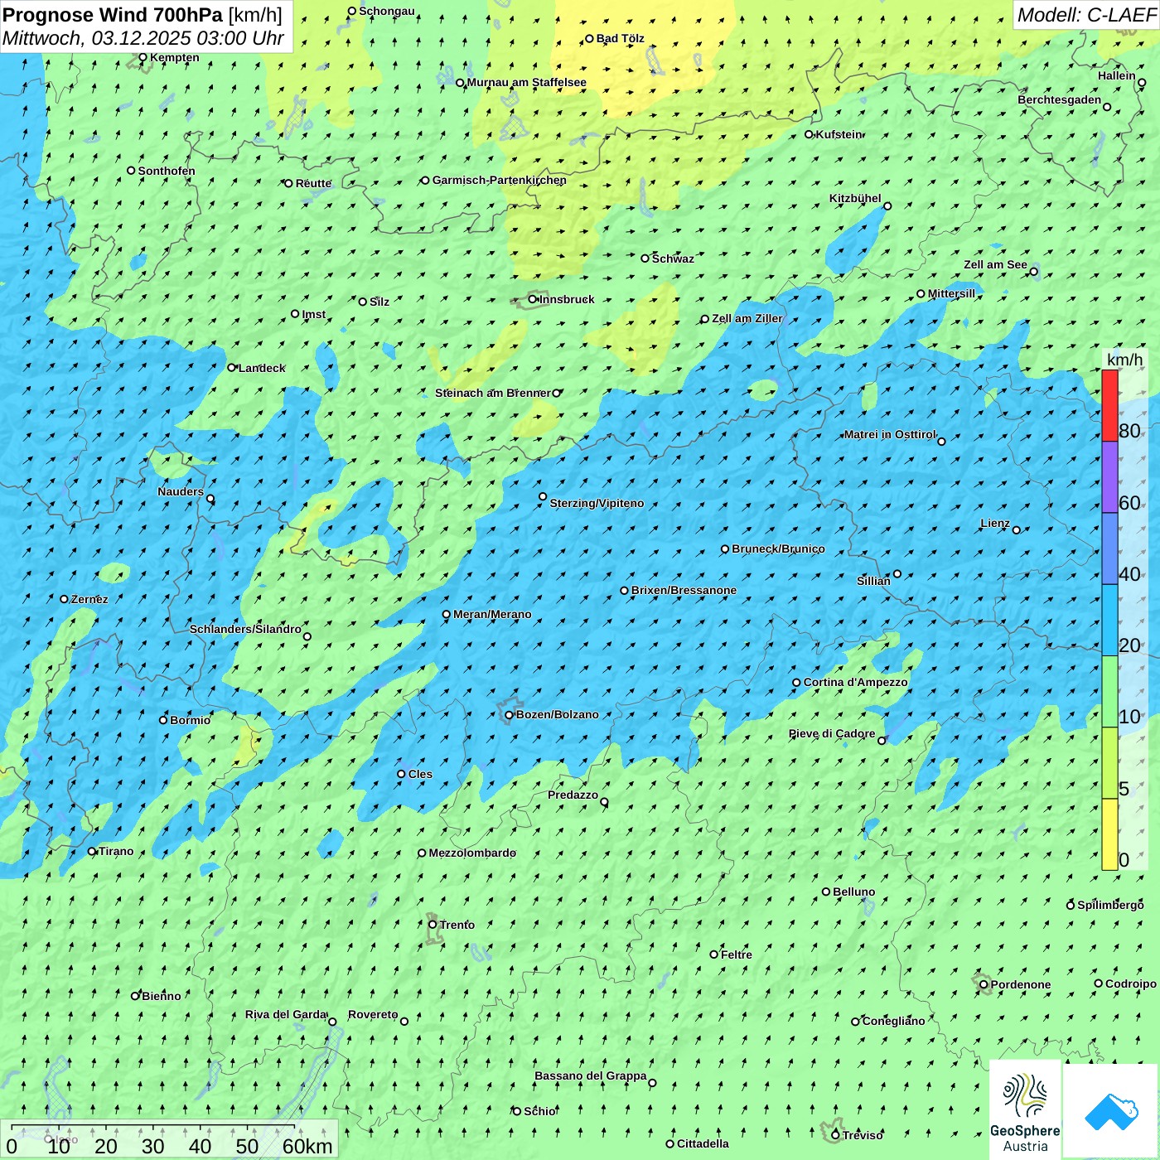
Task: Click the 'Prognose Wind 700hPa' title
Action: click(x=113, y=15)
